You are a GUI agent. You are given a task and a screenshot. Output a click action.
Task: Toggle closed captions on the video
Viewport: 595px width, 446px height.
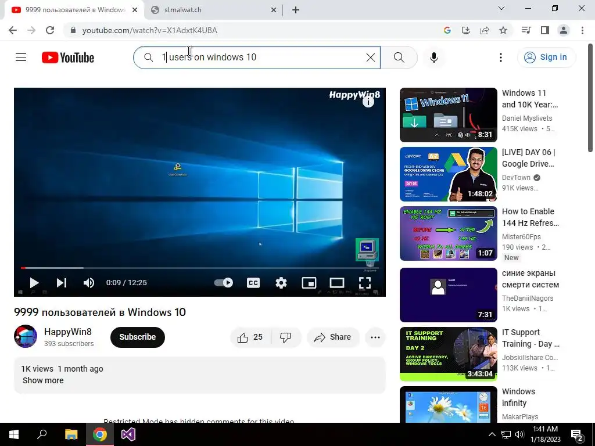point(253,283)
